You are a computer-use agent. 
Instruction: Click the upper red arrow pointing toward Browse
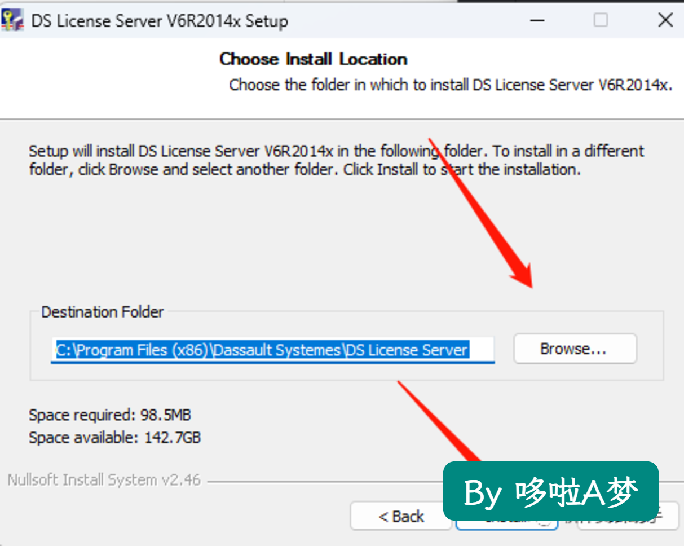point(480,213)
